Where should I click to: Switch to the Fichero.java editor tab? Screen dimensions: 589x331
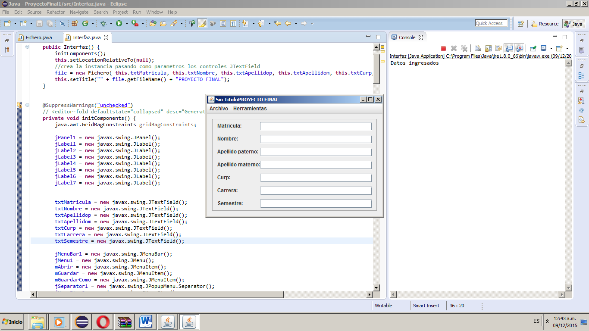(x=38, y=37)
